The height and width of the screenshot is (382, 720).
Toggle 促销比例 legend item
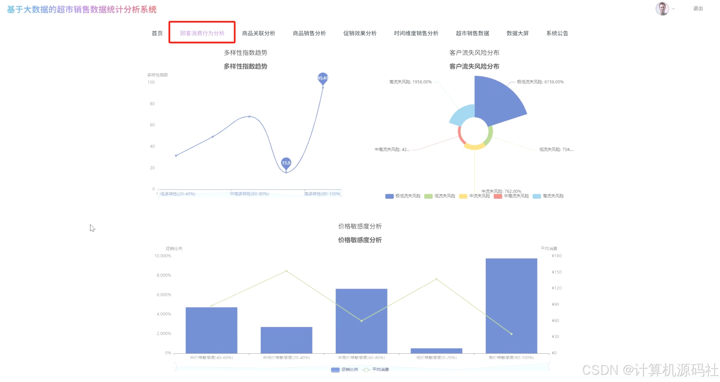click(345, 369)
